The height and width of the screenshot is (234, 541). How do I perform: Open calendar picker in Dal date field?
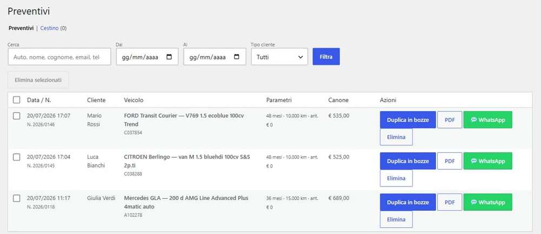[x=169, y=57]
